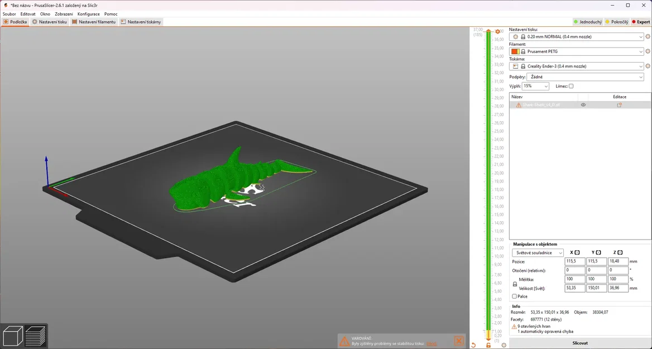Open the Výplň infill percentage dropdown

click(x=535, y=86)
